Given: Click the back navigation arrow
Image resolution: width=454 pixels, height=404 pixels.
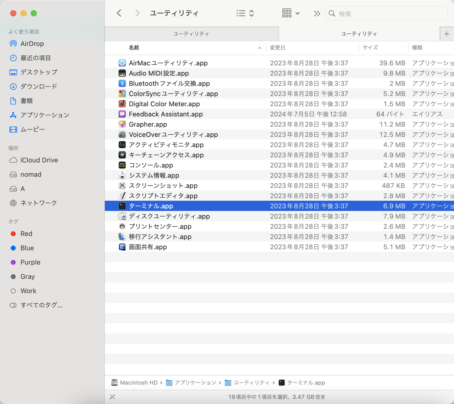Looking at the screenshot, I should pyautogui.click(x=119, y=13).
